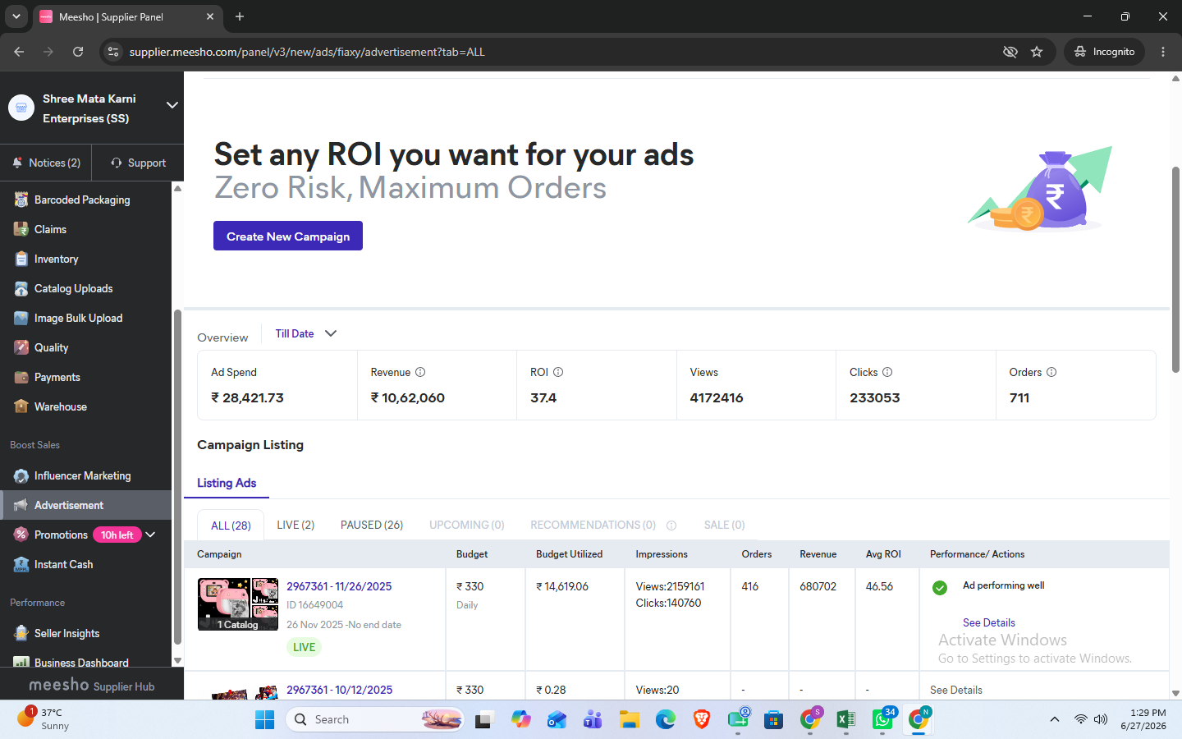Open a new browser tab
Viewport: 1182px width, 739px height.
coord(240,16)
